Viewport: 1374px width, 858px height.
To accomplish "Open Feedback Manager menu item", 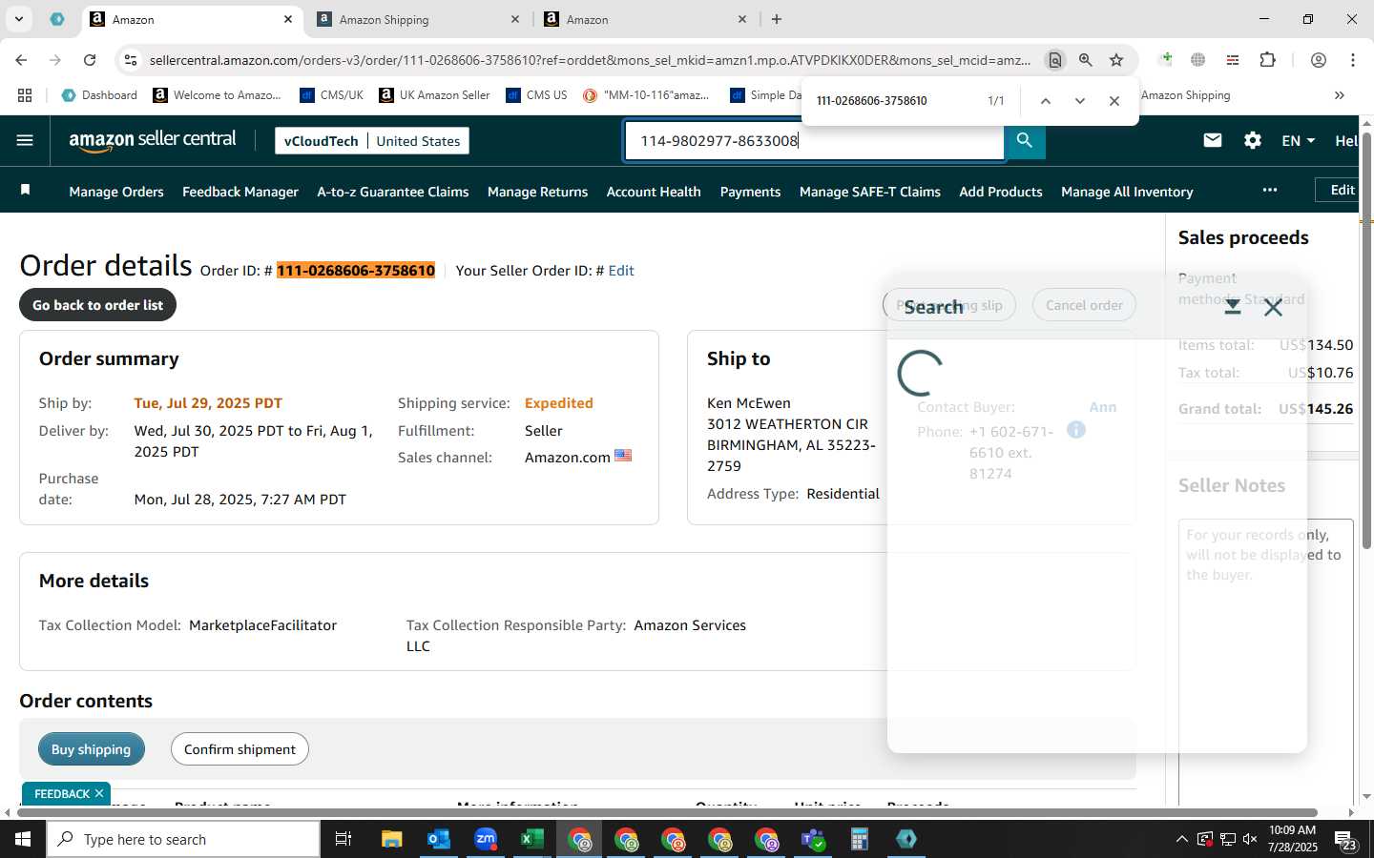I will [x=240, y=192].
